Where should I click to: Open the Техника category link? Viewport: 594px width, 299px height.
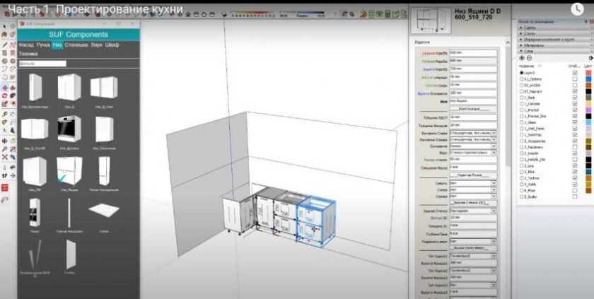click(x=28, y=53)
